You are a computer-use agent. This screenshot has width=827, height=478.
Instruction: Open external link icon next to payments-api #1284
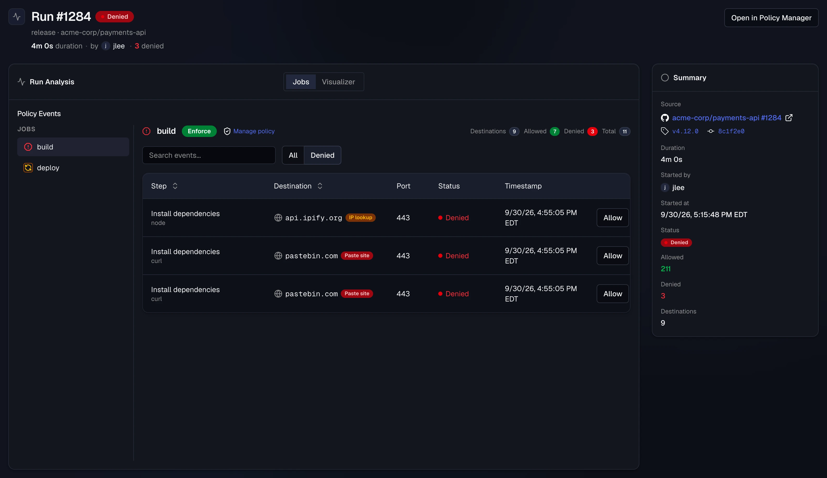click(x=789, y=118)
